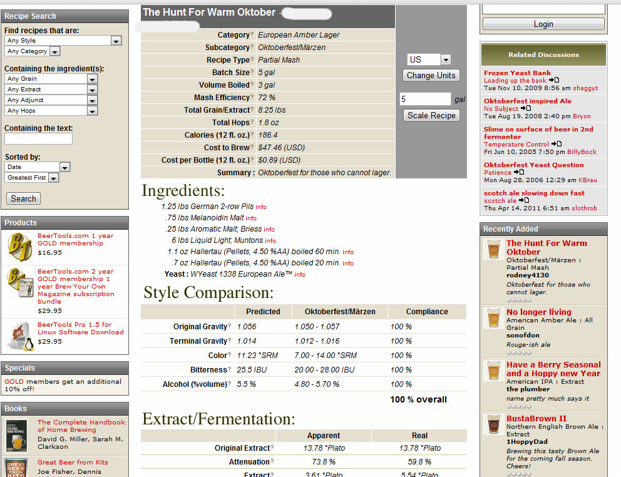
Task: Expand the Any Grain ingredient dropdown
Action: [x=92, y=79]
